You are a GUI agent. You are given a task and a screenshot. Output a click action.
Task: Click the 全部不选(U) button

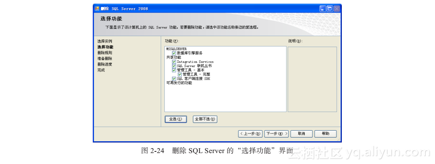point(205,119)
